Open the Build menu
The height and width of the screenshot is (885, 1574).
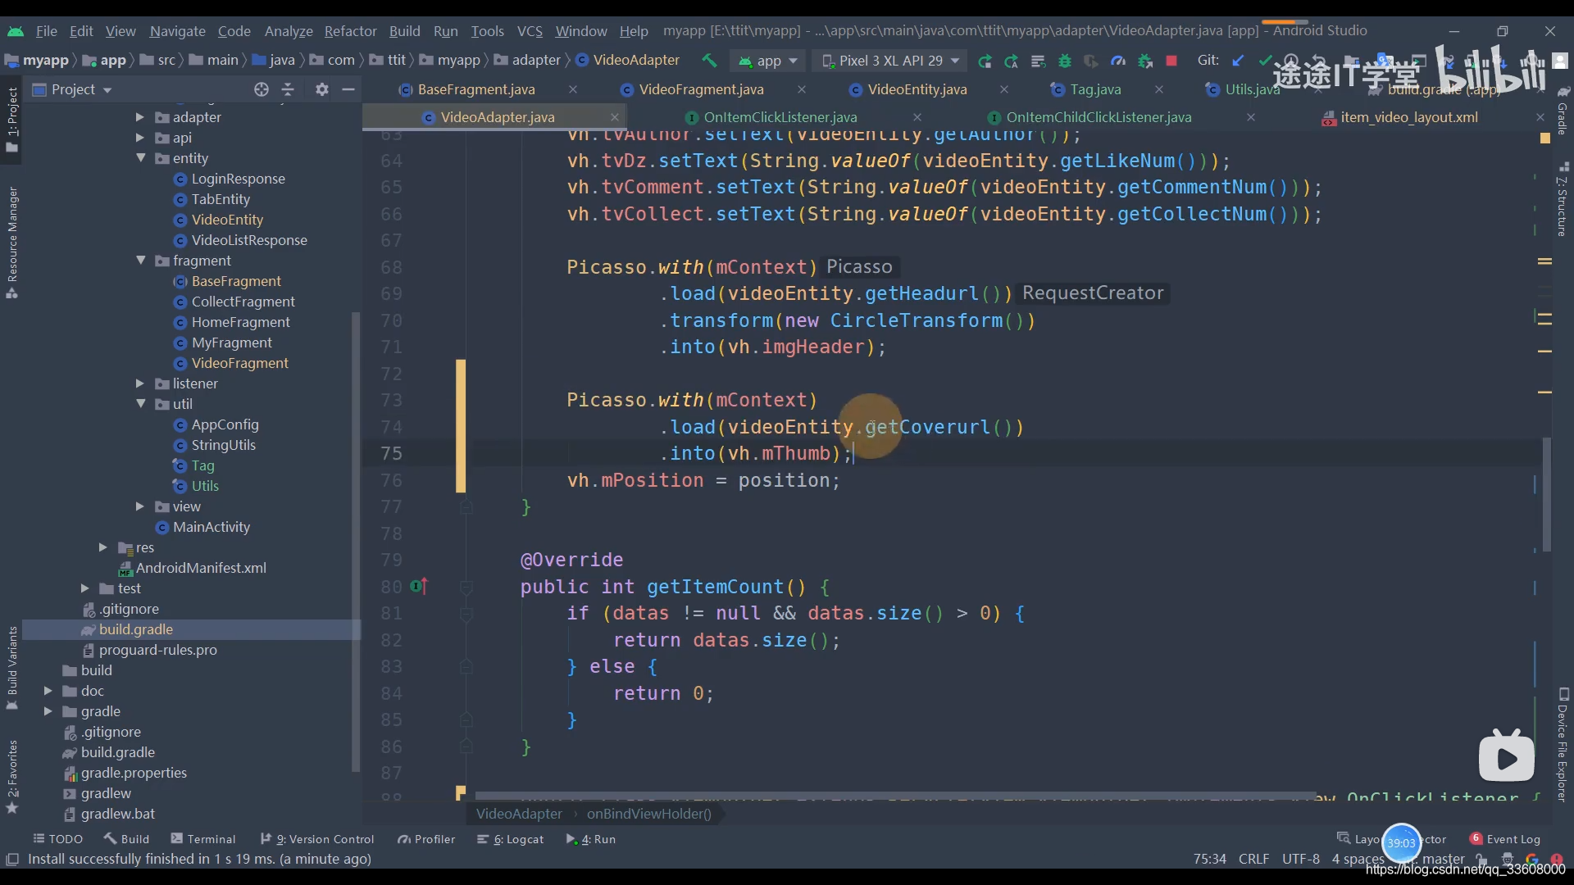pyautogui.click(x=404, y=31)
